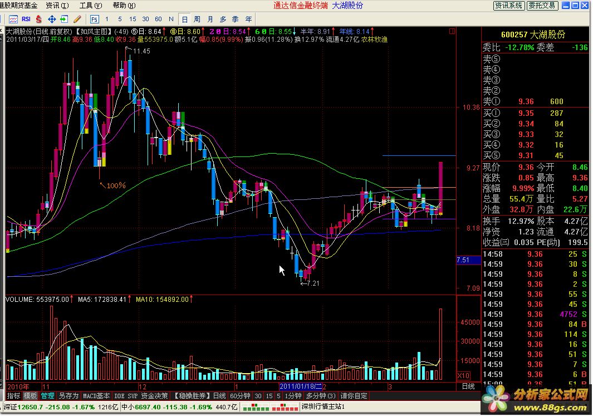Click the 深证 12650.7 index in status bar
593x416 pixels.
click(x=62, y=407)
